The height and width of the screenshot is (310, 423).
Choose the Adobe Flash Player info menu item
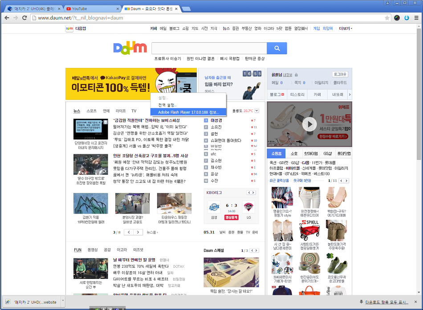point(188,112)
